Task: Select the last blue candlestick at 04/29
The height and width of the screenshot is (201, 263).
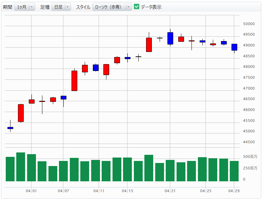Action: pos(234,47)
